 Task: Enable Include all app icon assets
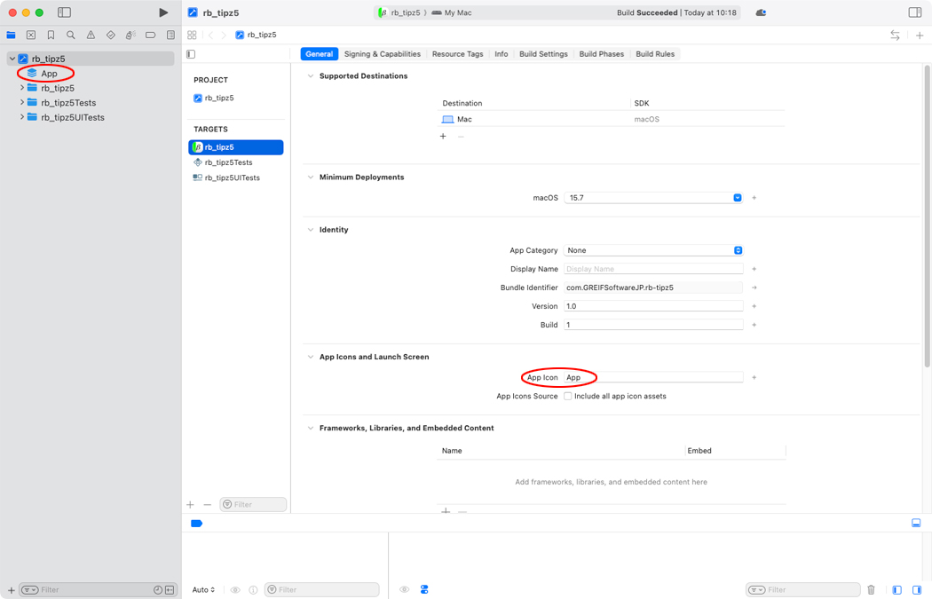click(x=568, y=397)
